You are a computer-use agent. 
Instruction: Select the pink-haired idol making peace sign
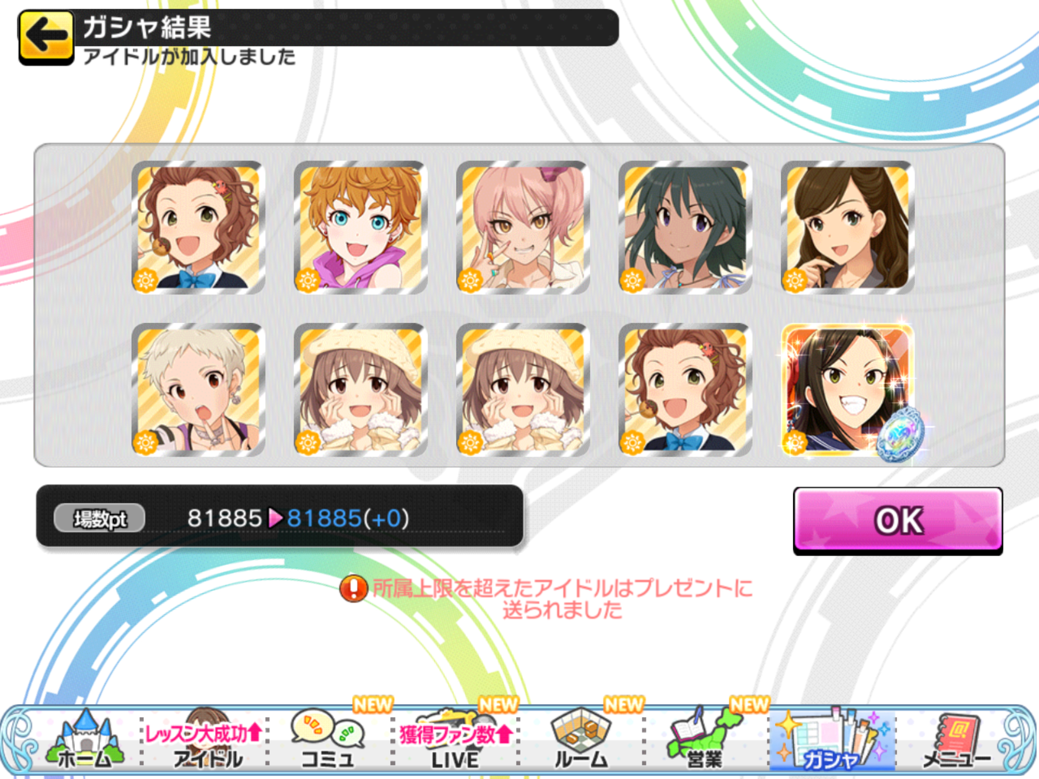pos(523,227)
